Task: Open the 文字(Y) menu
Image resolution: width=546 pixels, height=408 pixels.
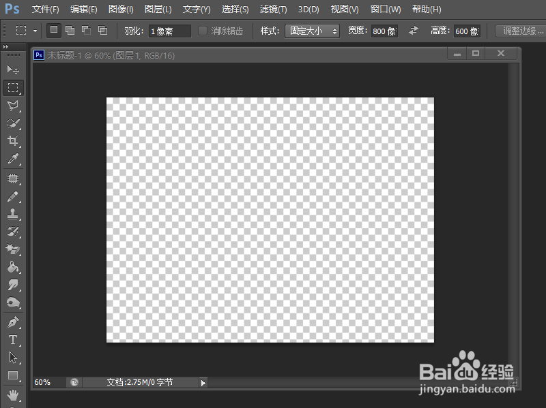Action: [x=197, y=9]
